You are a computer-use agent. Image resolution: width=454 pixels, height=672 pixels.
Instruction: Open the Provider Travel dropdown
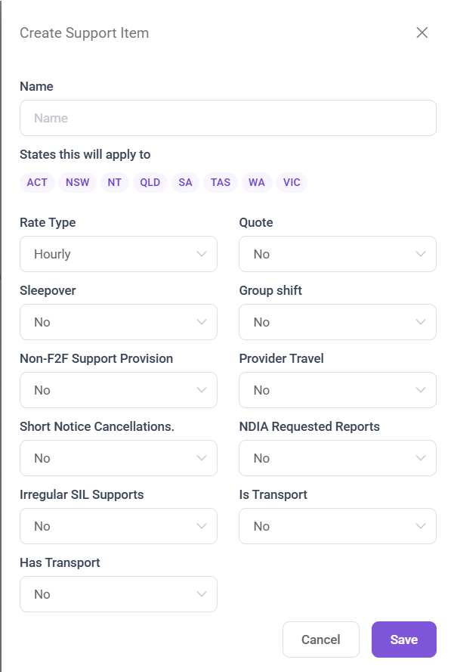pos(337,390)
